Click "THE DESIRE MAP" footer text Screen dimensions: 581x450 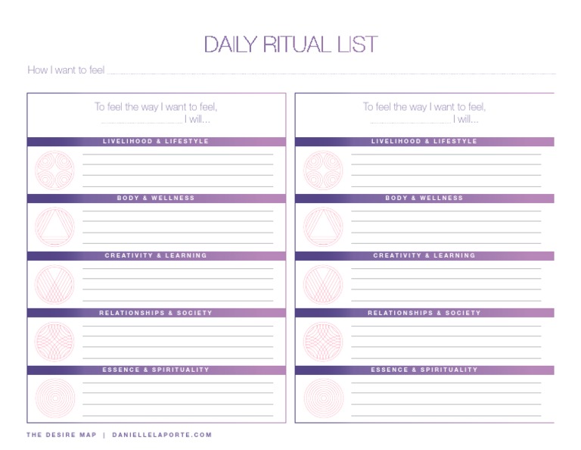(x=61, y=435)
